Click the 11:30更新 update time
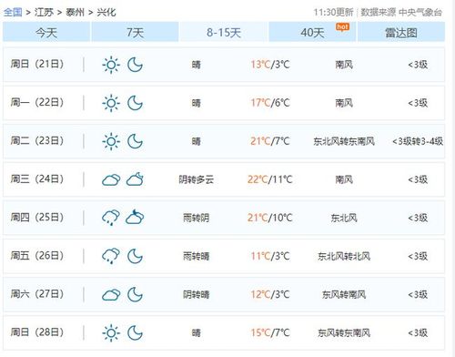The image size is (455, 357). pyautogui.click(x=333, y=13)
